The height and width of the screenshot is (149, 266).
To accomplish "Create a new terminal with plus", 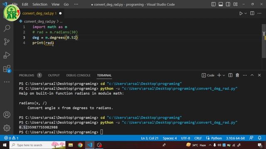I will coord(219,75).
